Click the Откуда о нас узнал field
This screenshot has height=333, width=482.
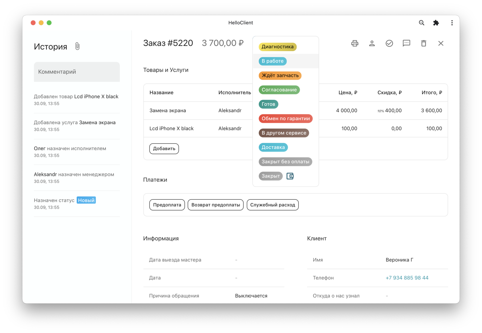(x=377, y=296)
